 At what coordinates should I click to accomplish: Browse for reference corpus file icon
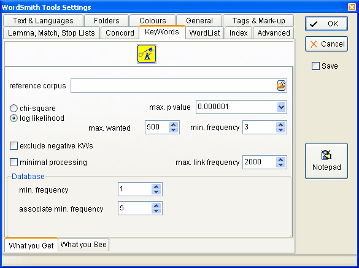[281, 86]
